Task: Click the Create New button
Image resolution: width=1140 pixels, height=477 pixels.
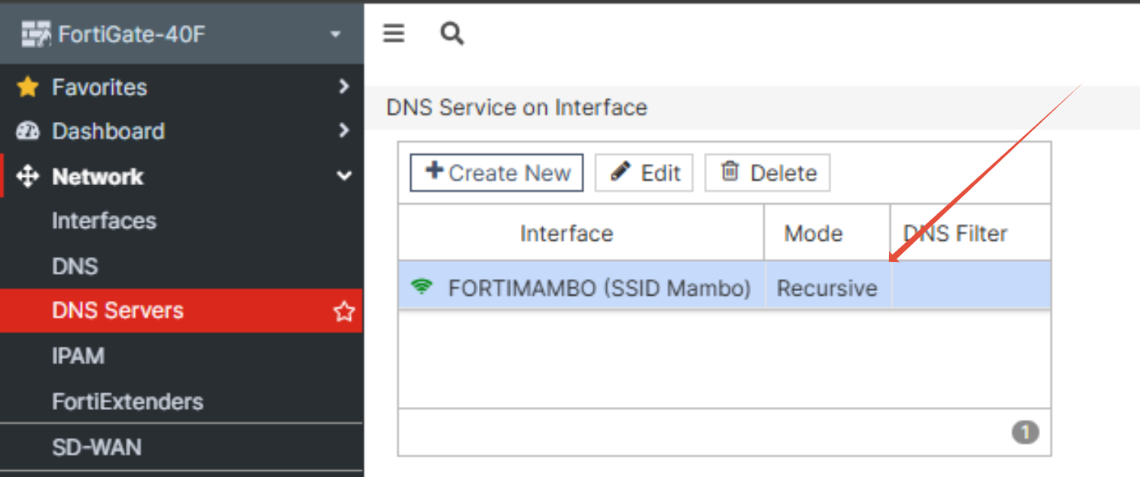Action: (496, 172)
